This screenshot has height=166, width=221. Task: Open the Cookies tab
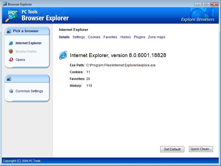(94, 37)
